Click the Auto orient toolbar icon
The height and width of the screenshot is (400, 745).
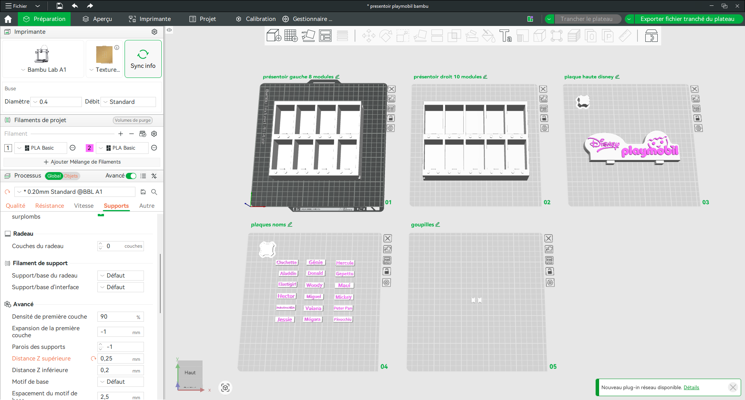tap(308, 36)
